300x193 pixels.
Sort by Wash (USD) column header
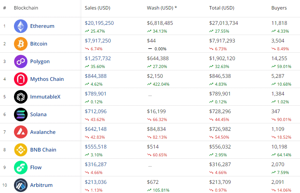pyautogui.click(x=162, y=8)
